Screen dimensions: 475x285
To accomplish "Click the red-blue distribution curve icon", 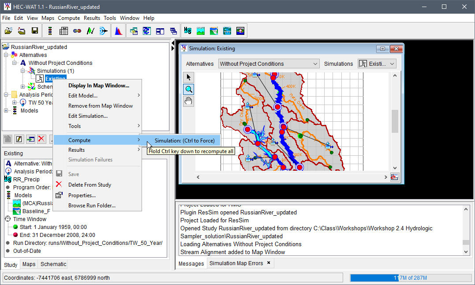I will (x=119, y=31).
